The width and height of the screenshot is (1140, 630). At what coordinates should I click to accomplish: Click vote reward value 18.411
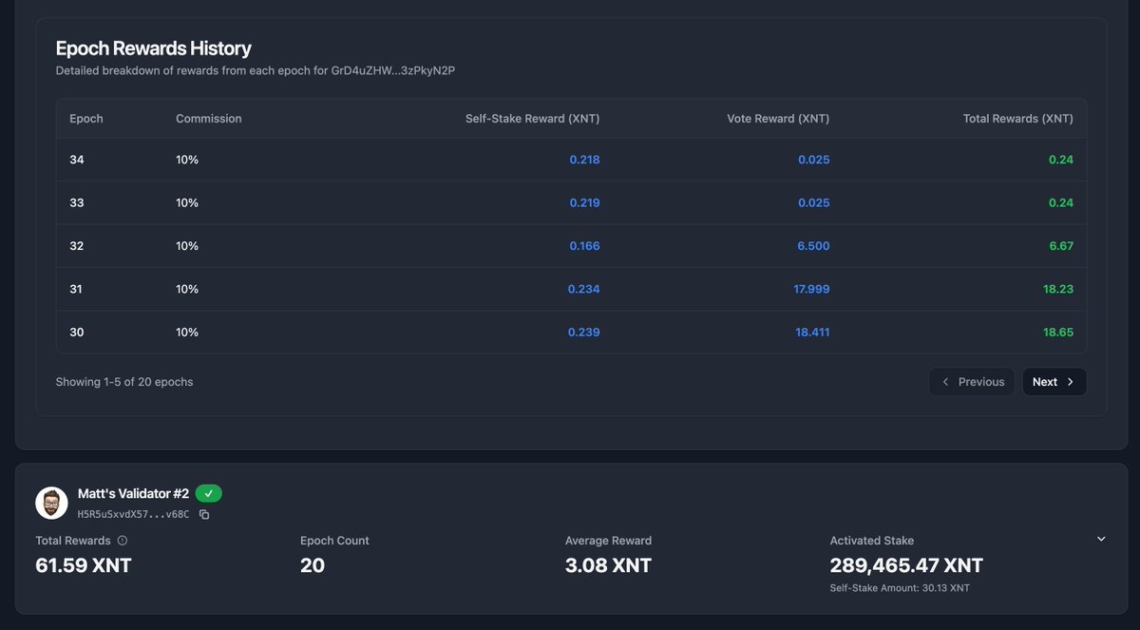(x=812, y=333)
